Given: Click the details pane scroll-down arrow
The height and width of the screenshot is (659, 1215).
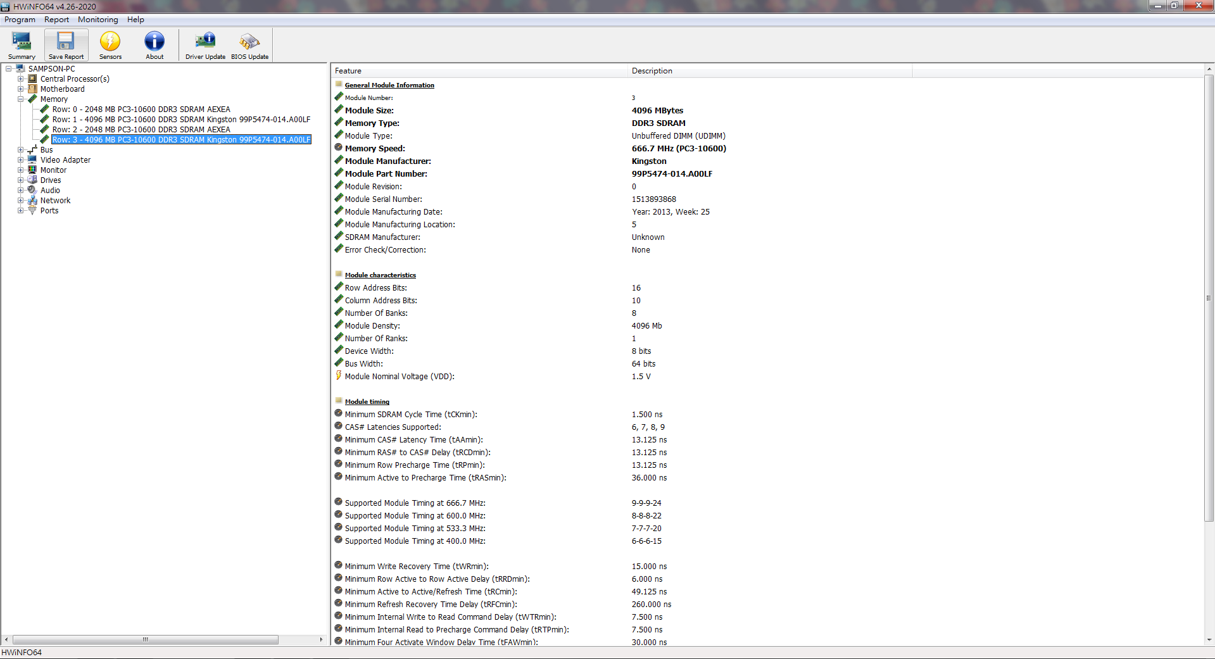Looking at the screenshot, I should click(1209, 640).
